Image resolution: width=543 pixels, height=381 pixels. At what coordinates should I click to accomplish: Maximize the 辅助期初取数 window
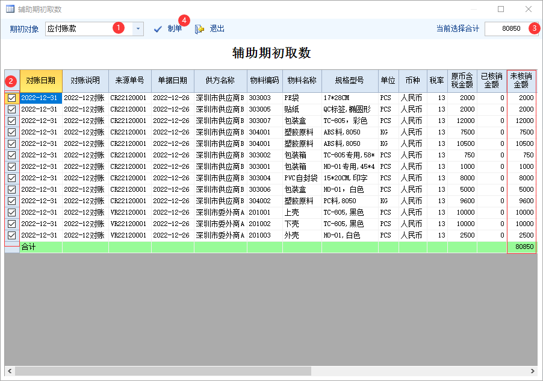point(500,9)
